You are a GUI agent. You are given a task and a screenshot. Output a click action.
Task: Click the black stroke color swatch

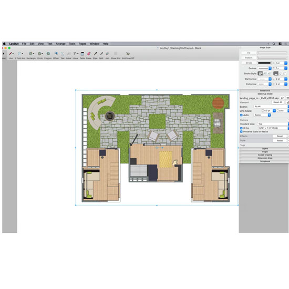tap(264, 63)
